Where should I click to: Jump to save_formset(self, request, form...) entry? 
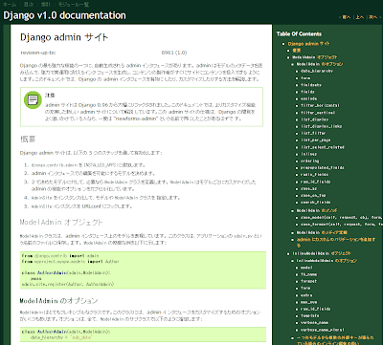[x=341, y=225]
